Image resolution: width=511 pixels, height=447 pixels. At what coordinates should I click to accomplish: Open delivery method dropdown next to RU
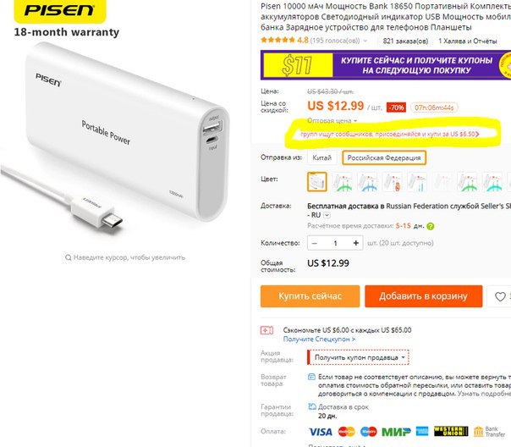tap(327, 215)
